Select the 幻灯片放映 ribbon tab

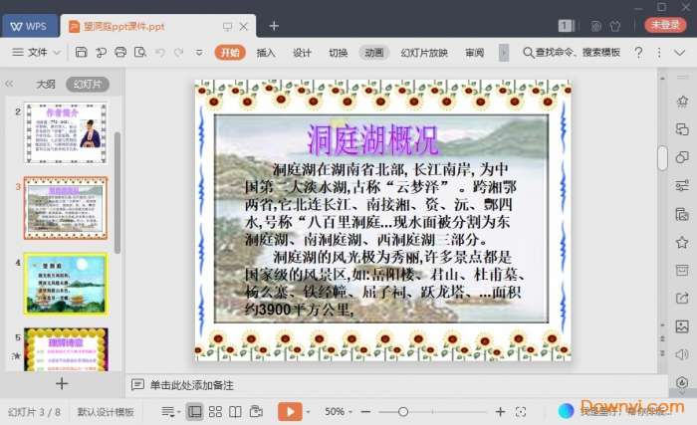[x=424, y=53]
